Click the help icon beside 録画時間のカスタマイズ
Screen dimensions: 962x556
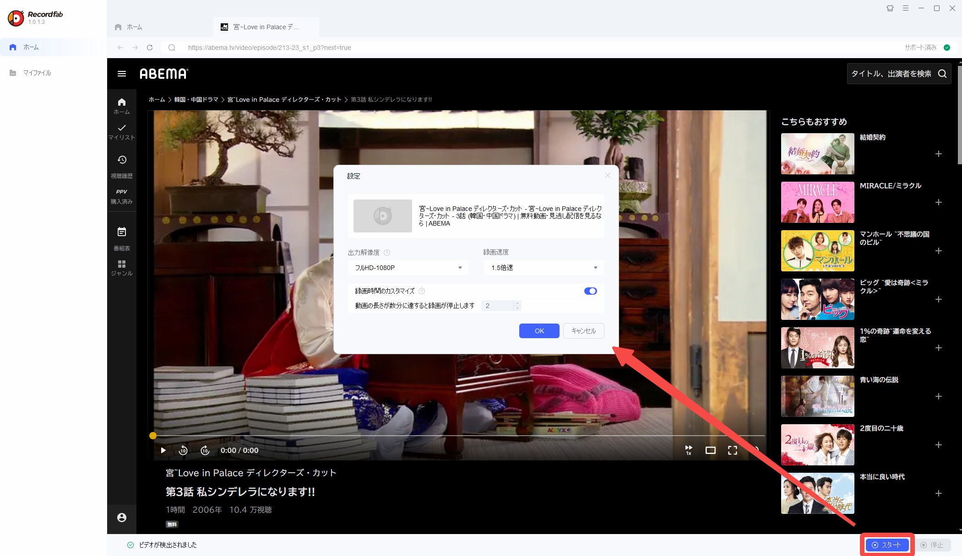(x=422, y=291)
